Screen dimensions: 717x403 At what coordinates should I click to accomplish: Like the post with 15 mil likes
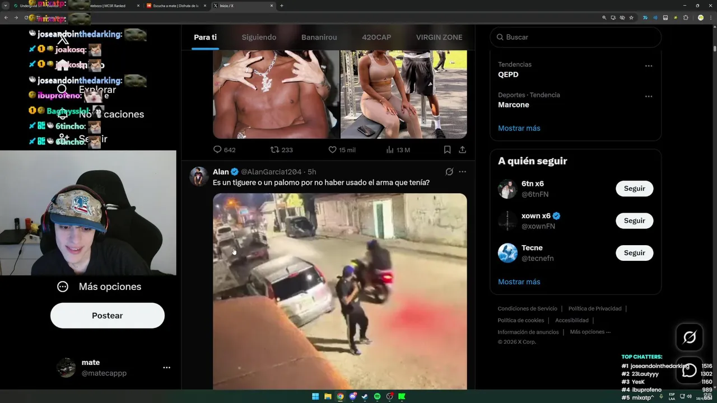342,149
